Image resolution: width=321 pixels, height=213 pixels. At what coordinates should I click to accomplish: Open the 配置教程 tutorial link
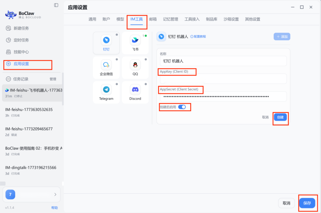pos(198,36)
